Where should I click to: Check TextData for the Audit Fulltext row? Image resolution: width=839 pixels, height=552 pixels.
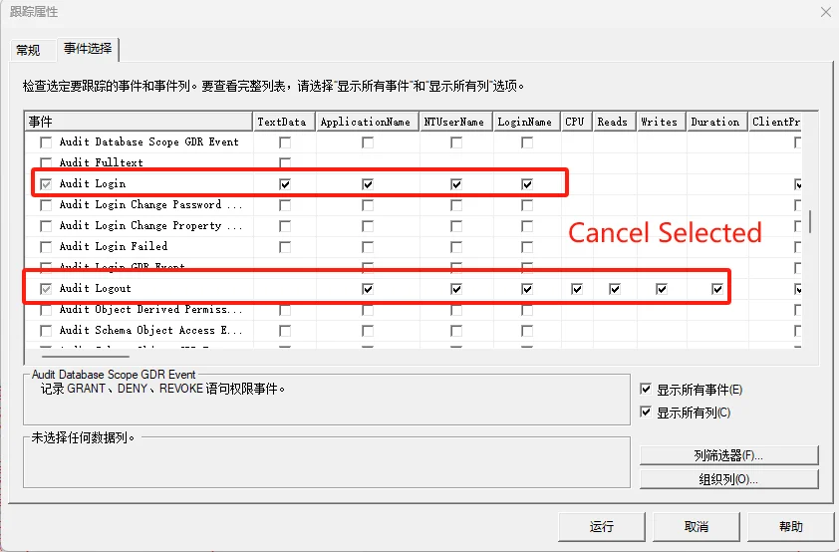pyautogui.click(x=285, y=162)
